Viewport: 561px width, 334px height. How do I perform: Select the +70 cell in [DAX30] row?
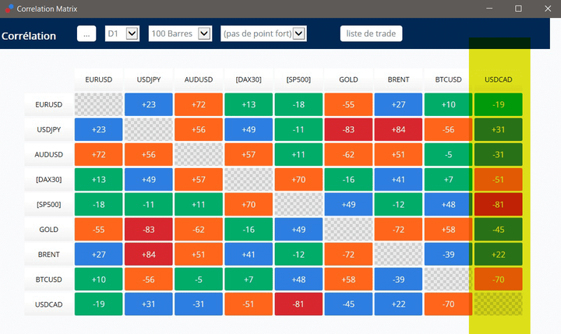point(298,180)
